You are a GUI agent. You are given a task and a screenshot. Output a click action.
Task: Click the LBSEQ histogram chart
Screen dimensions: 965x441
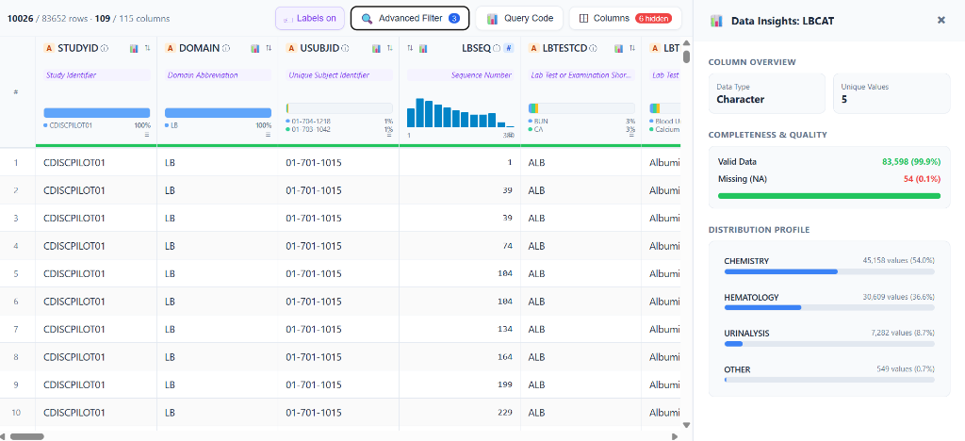pos(460,112)
